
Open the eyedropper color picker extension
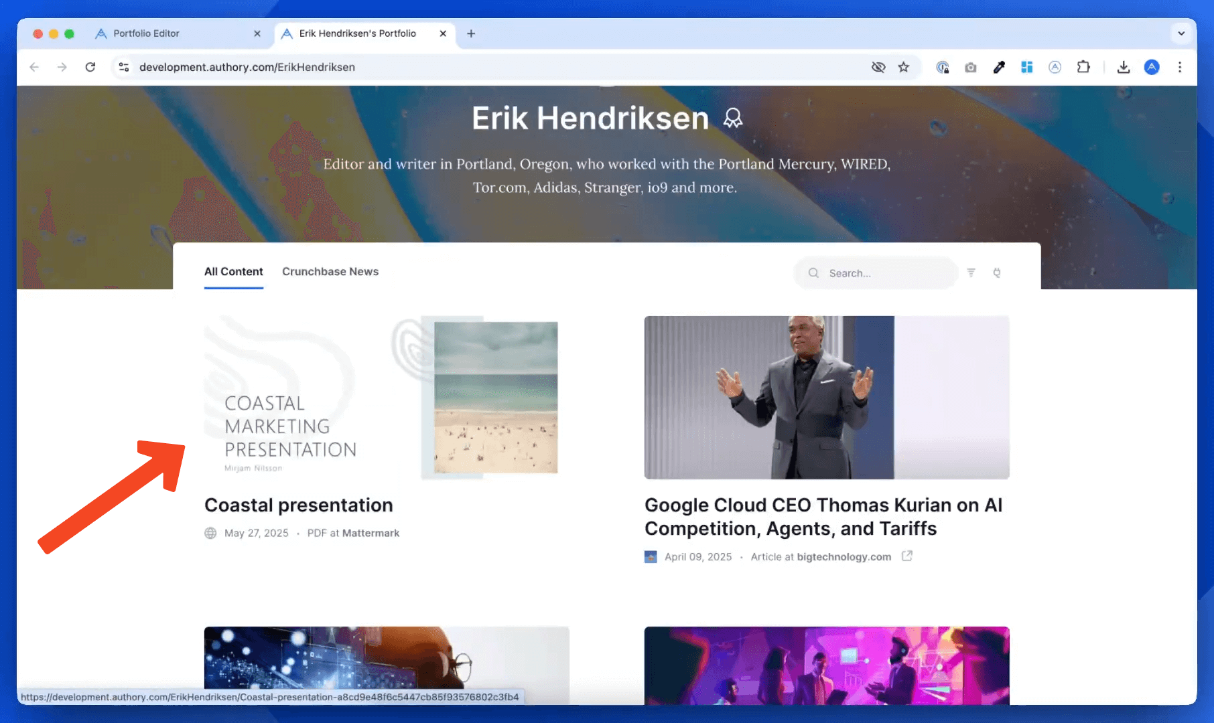[x=998, y=67]
